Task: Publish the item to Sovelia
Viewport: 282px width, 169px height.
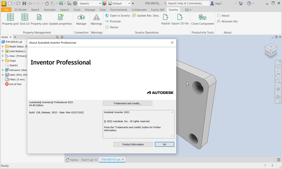Action: pos(166,20)
